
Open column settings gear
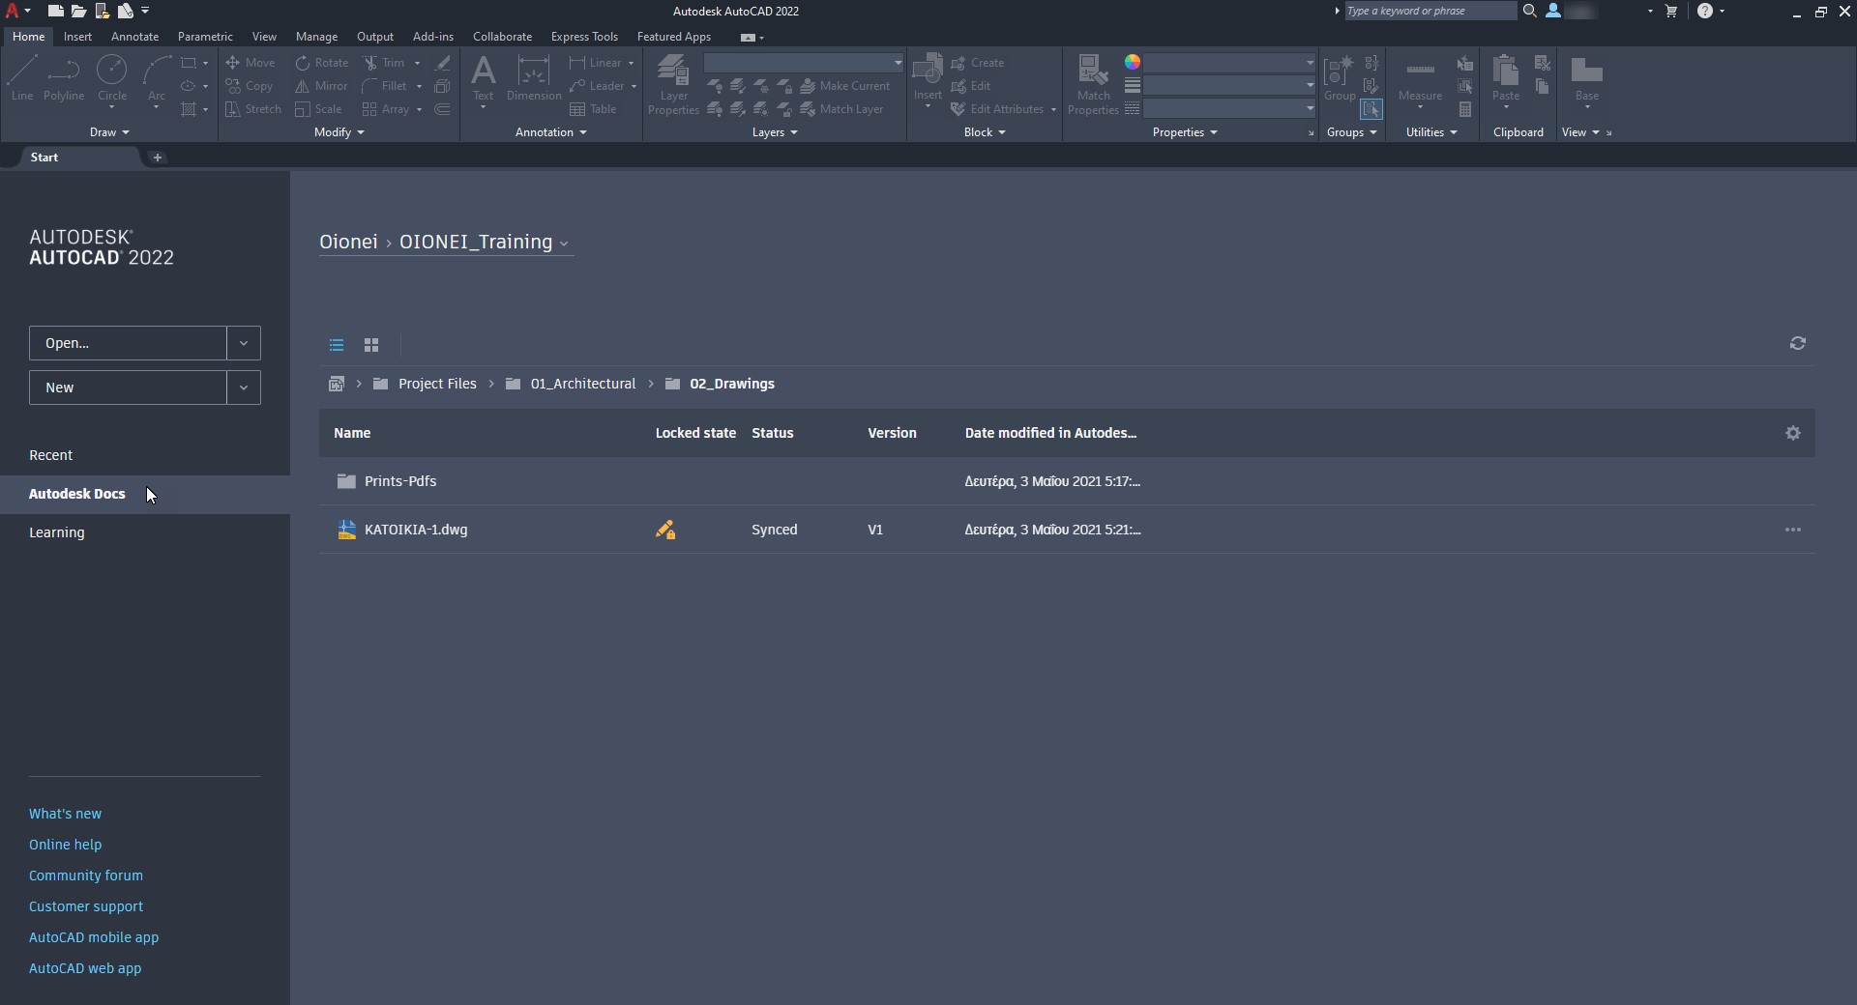1792,433
